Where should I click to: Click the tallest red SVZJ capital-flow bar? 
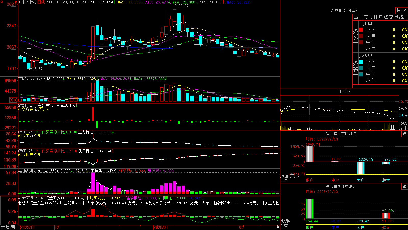(93, 114)
